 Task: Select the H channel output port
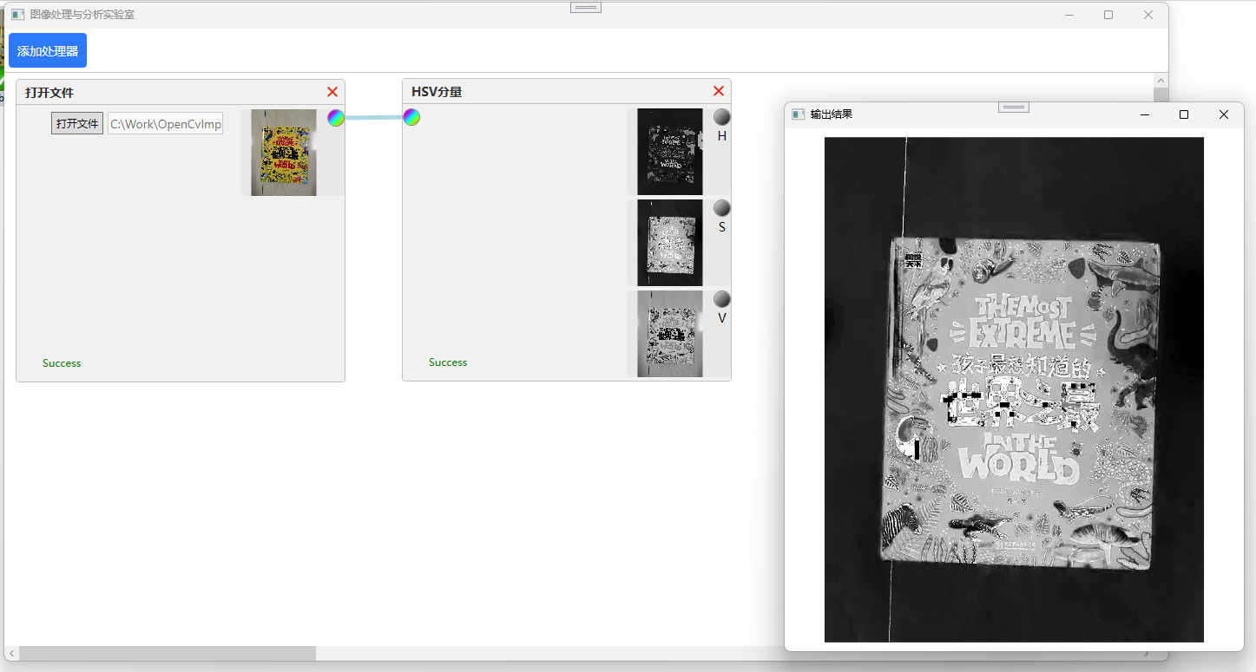(722, 117)
